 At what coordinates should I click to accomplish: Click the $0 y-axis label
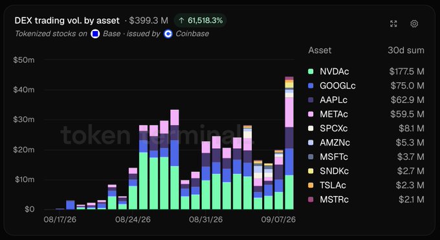pos(30,209)
